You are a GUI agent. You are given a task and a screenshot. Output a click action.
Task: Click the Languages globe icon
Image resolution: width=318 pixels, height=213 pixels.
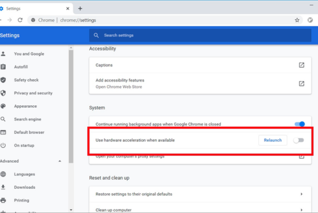tap(3, 174)
